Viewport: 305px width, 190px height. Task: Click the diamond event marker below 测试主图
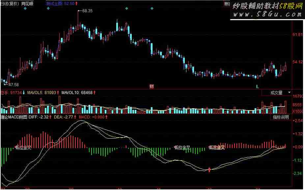point(48,9)
